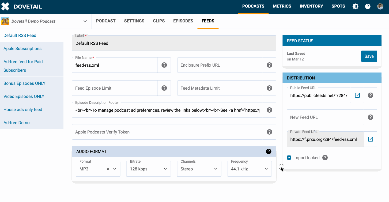This screenshot has height=202, width=389.
Task: Click the help icon beside File Name
Action: (164, 65)
